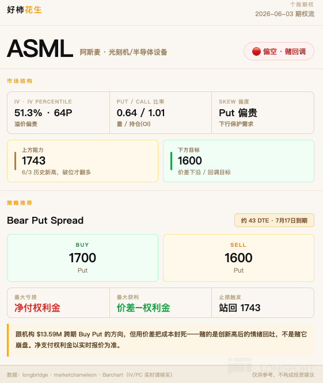Click the note starting 跟机构 $13.59M

pos(161,340)
